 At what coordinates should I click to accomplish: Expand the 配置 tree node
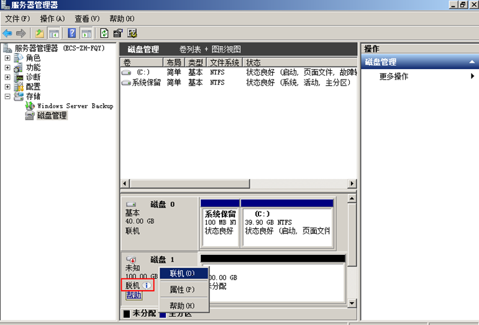tap(7, 87)
